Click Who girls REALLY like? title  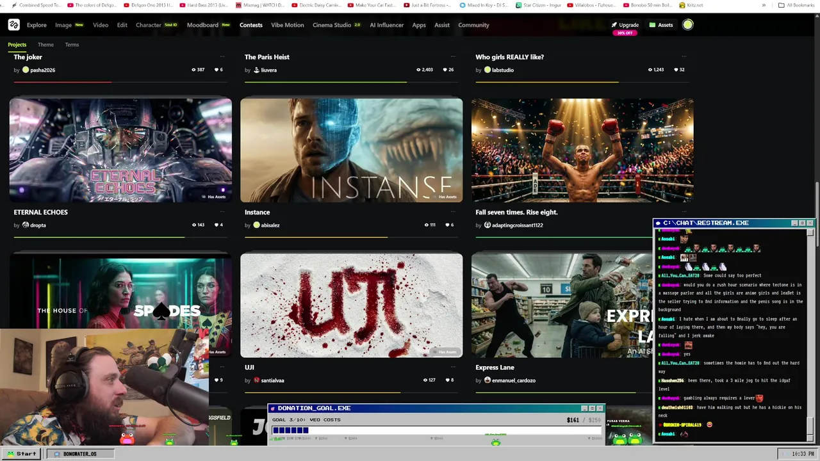tap(509, 57)
